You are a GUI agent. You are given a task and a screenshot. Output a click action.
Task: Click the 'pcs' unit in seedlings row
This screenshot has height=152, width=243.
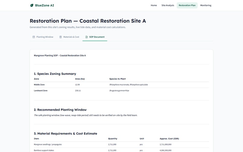(x=141, y=144)
